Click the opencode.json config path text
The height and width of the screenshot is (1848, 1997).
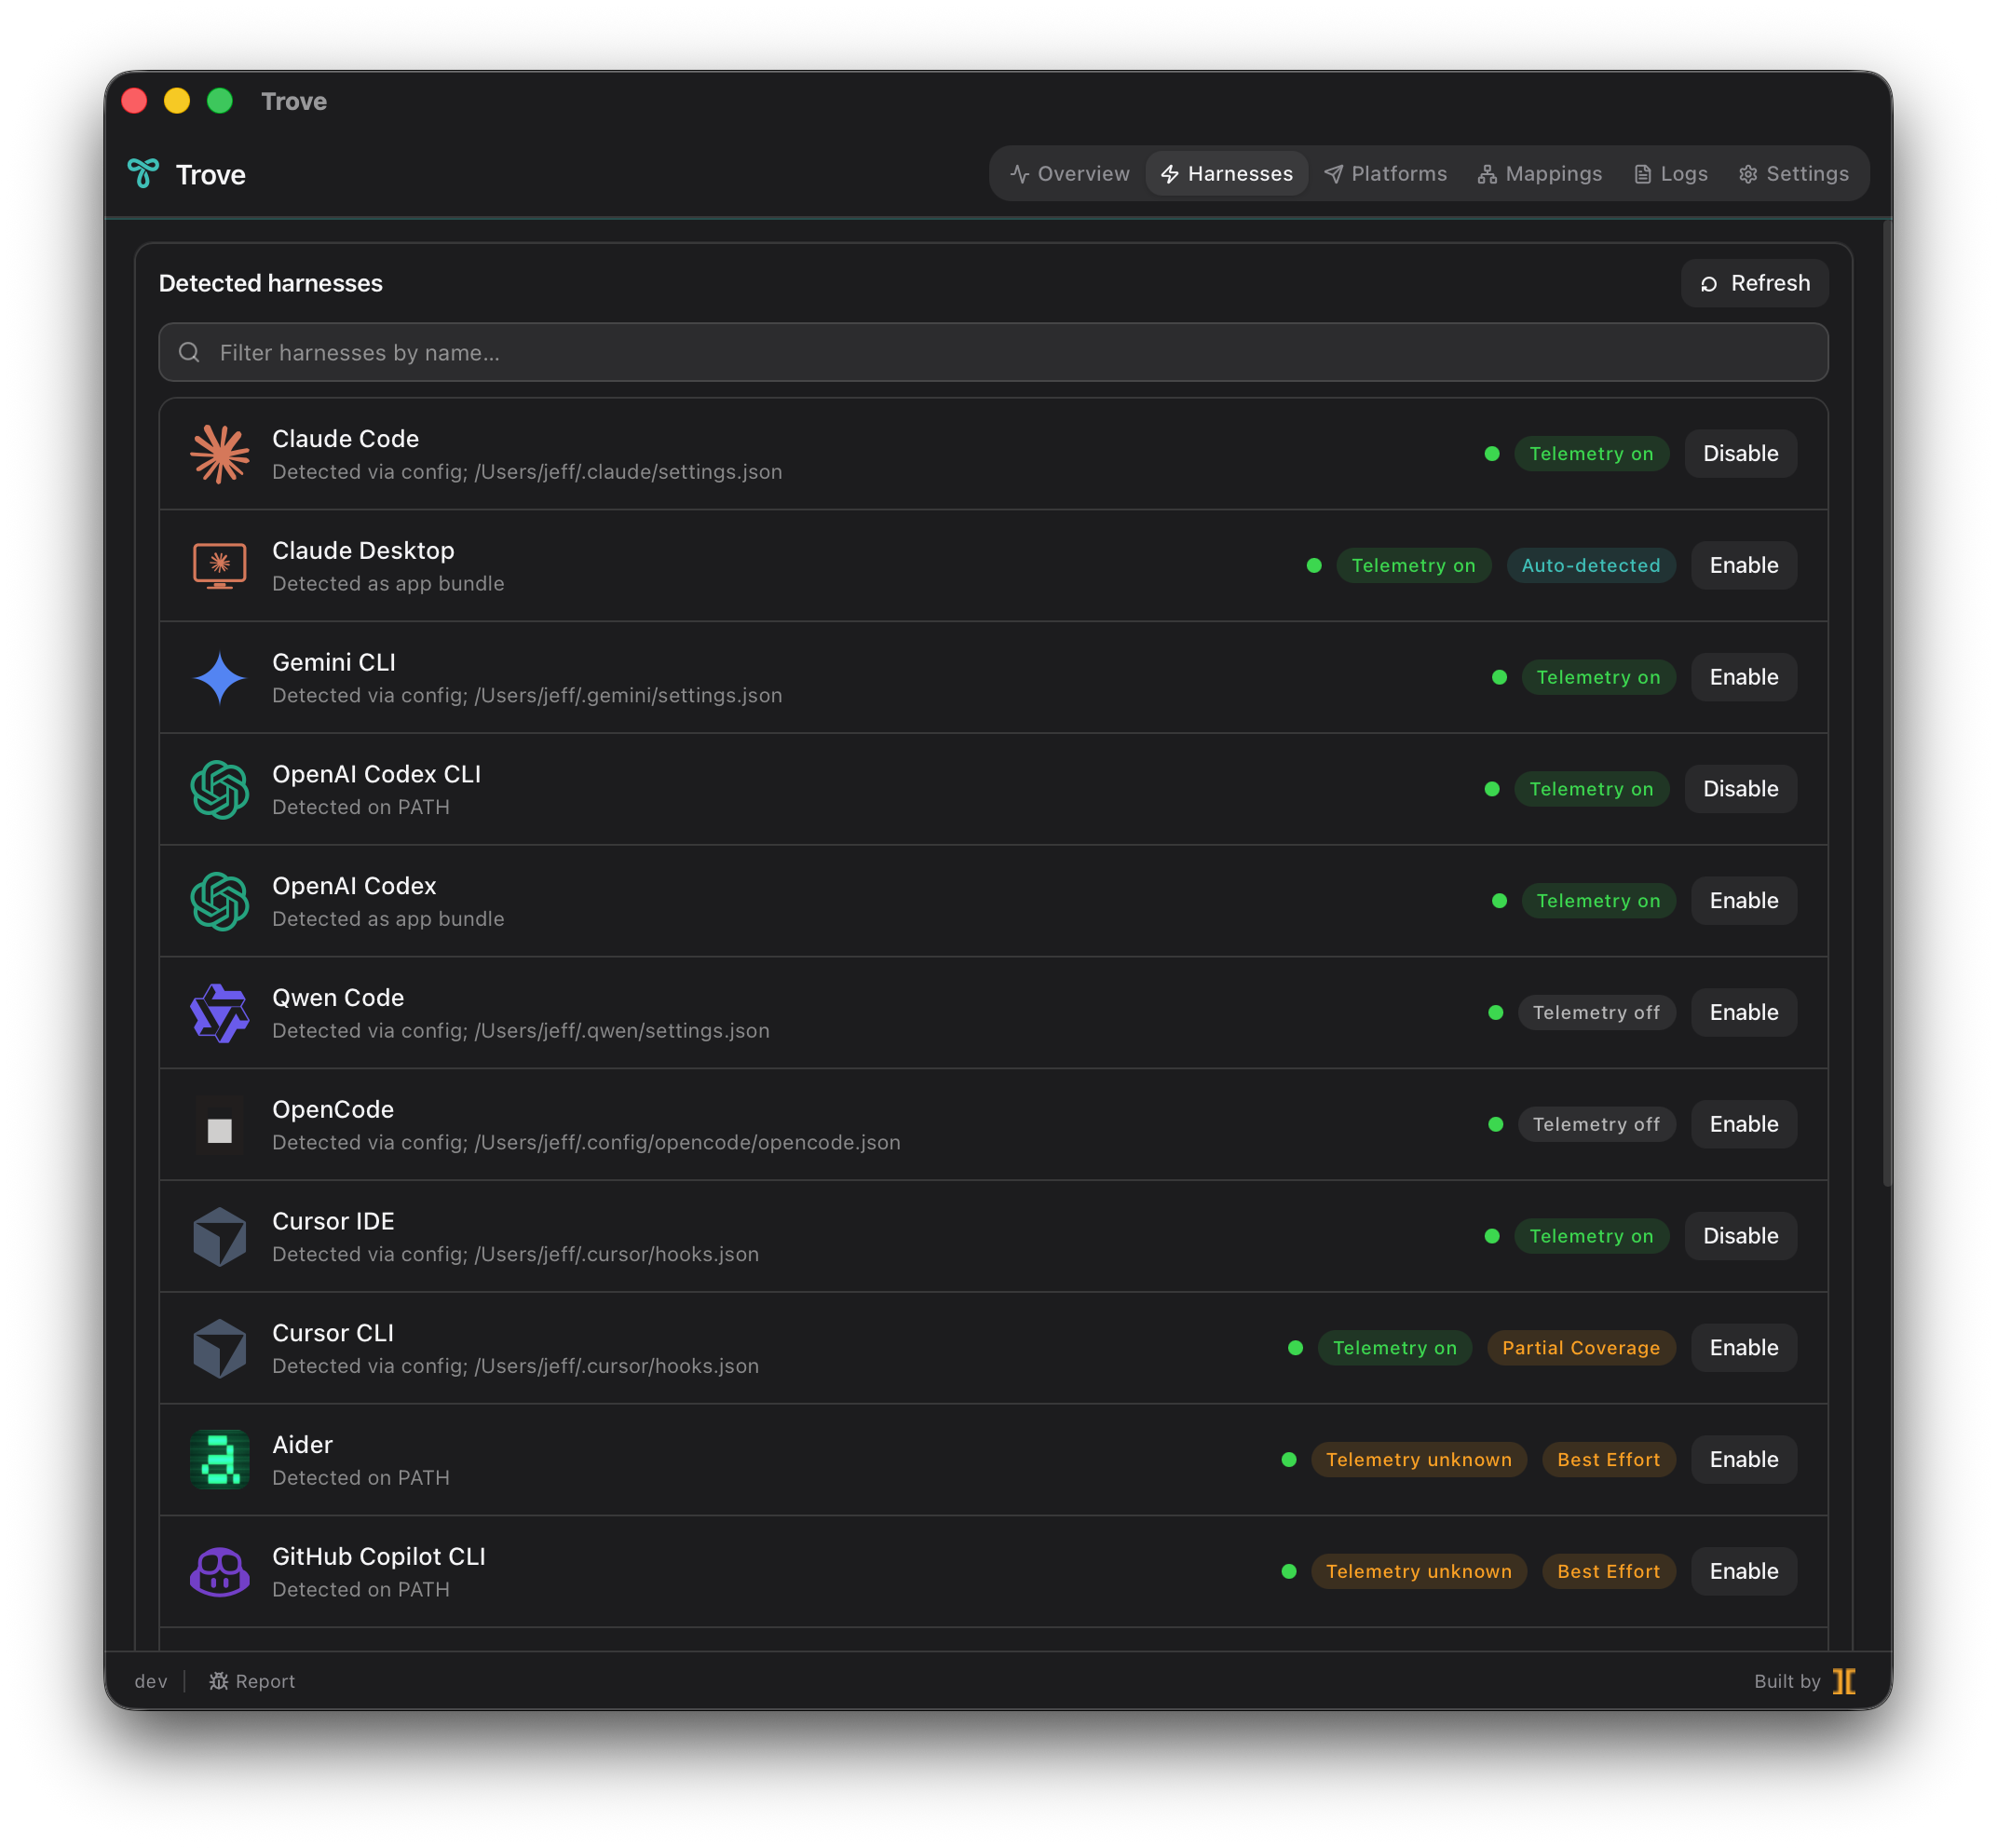(x=687, y=1143)
